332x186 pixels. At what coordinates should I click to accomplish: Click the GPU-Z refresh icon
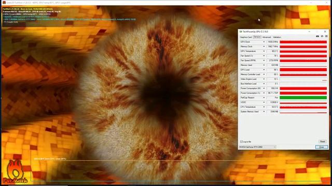[322, 37]
